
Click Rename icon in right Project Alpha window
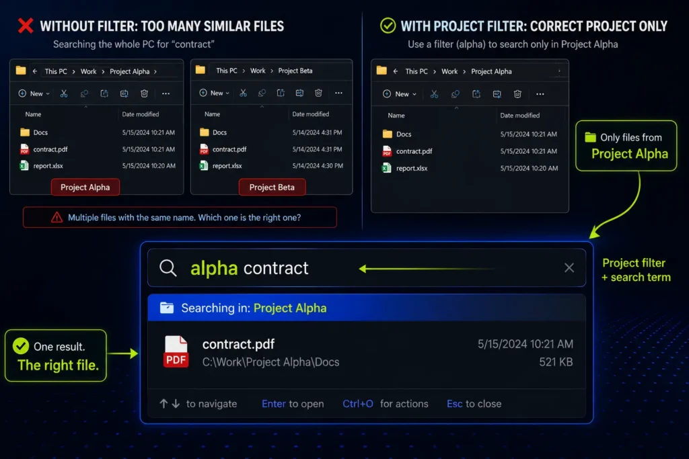[497, 94]
